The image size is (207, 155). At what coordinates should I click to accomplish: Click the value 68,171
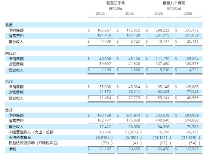[192, 132]
